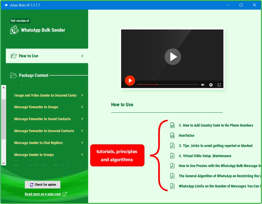Click the PDF icon beside WhatsApp Limits on the Number

(172, 186)
